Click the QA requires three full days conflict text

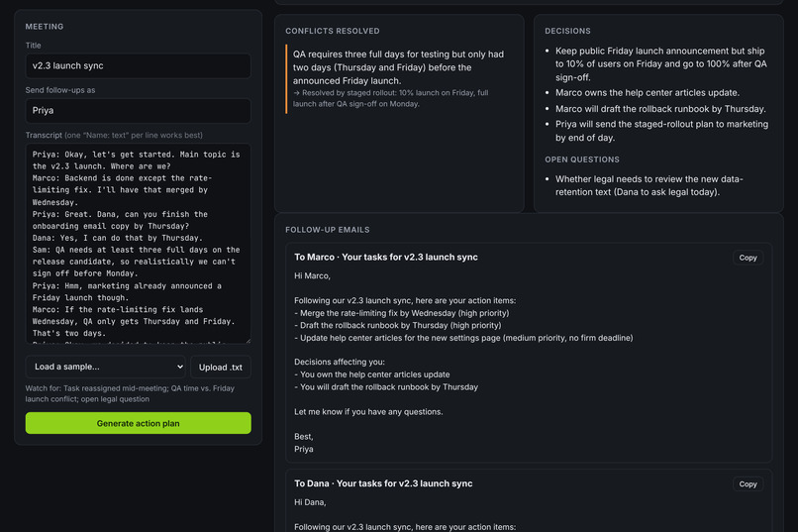tap(398, 67)
